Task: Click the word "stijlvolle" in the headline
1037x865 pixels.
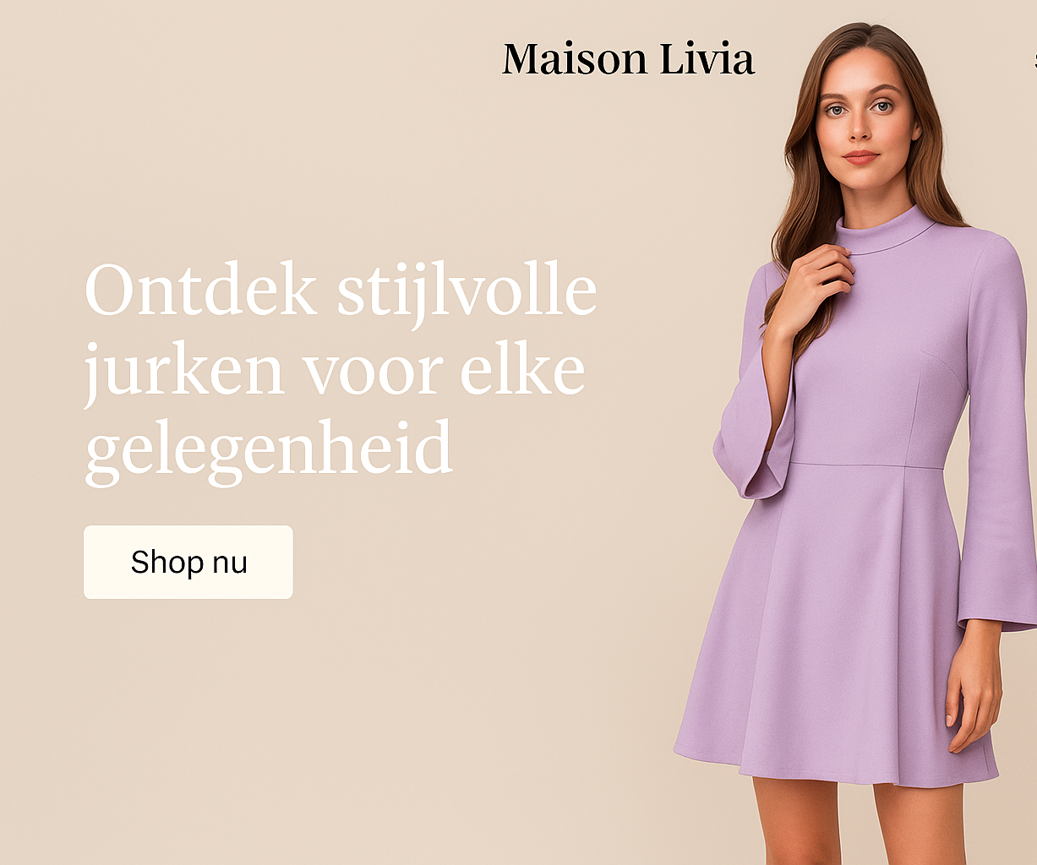Action: pos(467,294)
